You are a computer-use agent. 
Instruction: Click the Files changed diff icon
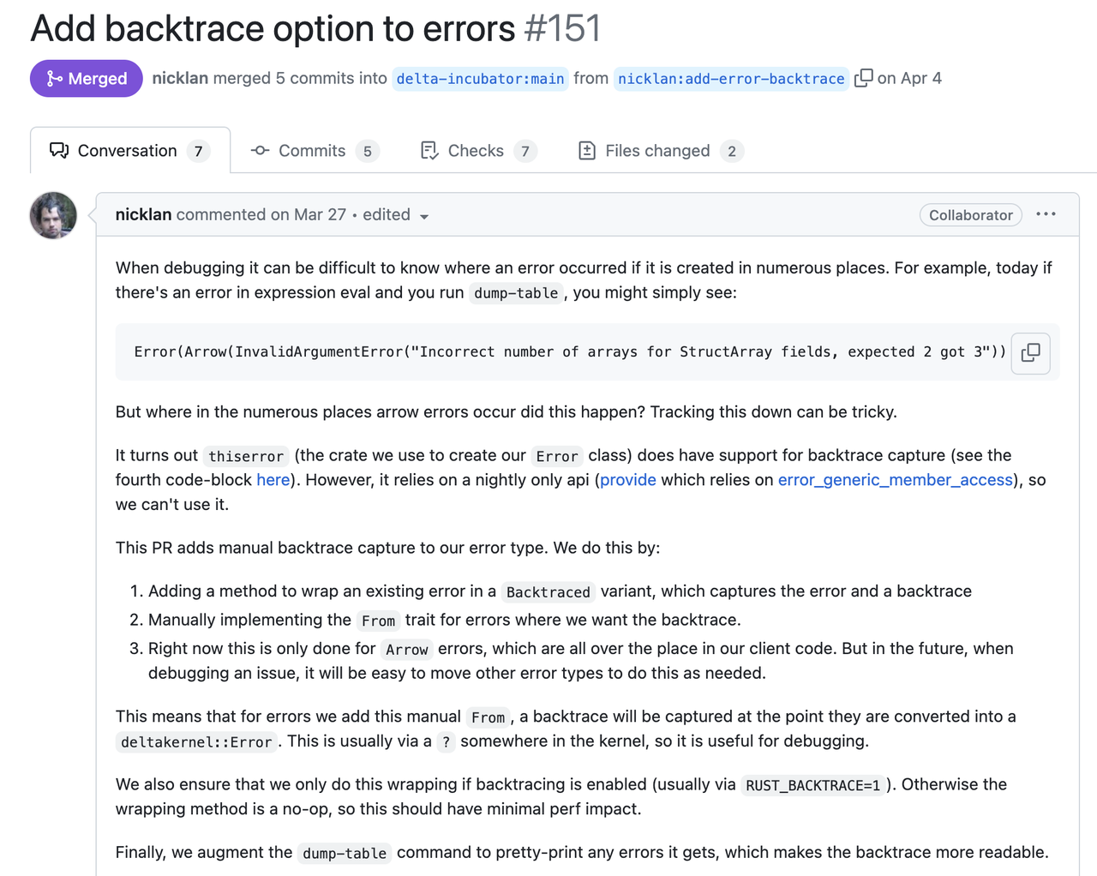pos(586,150)
